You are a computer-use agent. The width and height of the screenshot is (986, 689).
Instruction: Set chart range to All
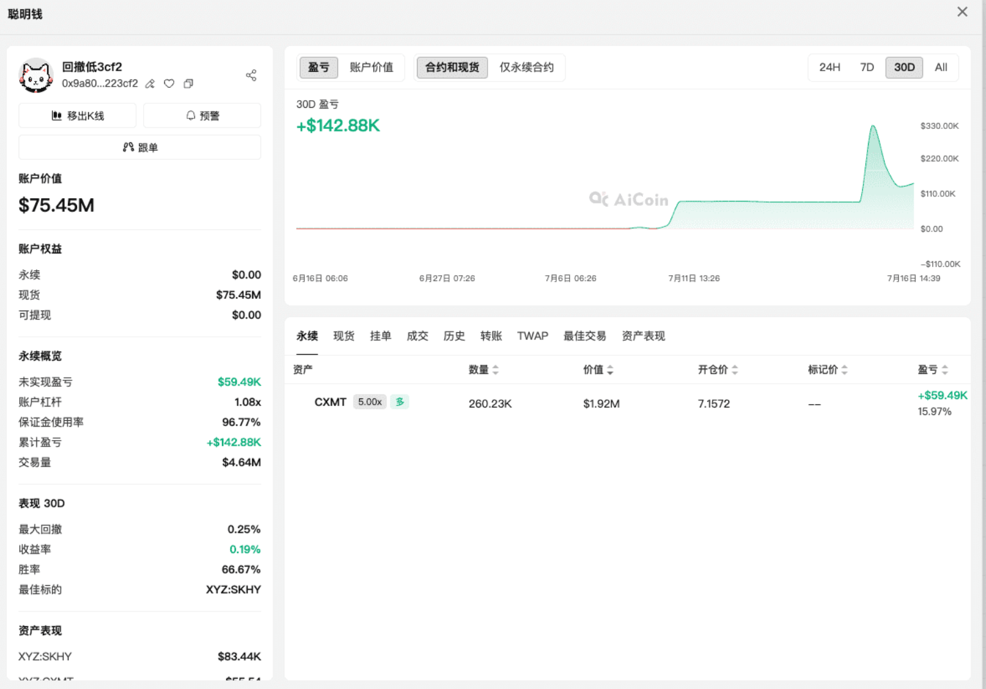[941, 67]
